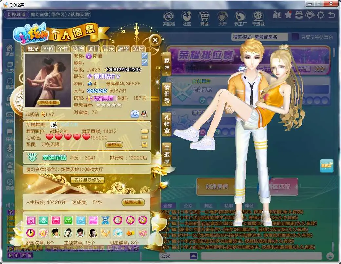This screenshot has width=341, height=264.
Task: Click the 幸运星钻 emblem icon
Action: tap(32, 157)
